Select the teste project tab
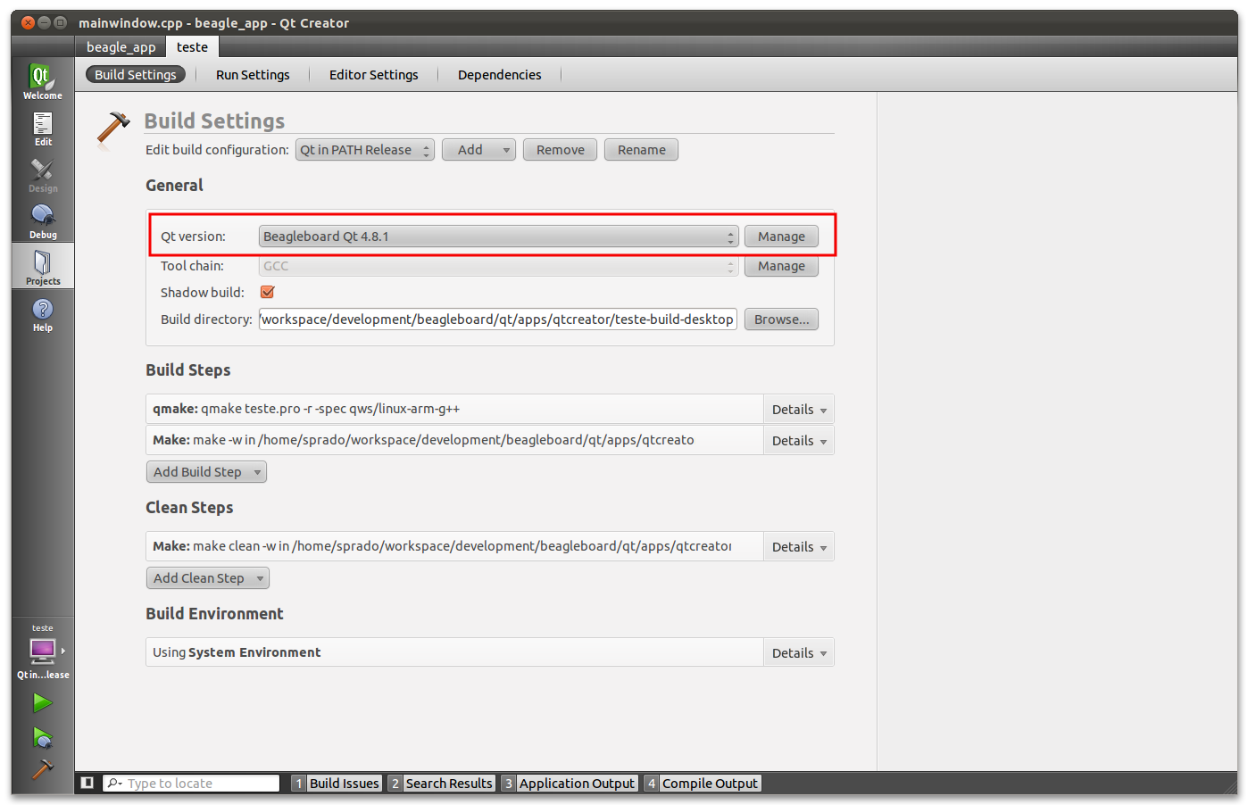 192,47
